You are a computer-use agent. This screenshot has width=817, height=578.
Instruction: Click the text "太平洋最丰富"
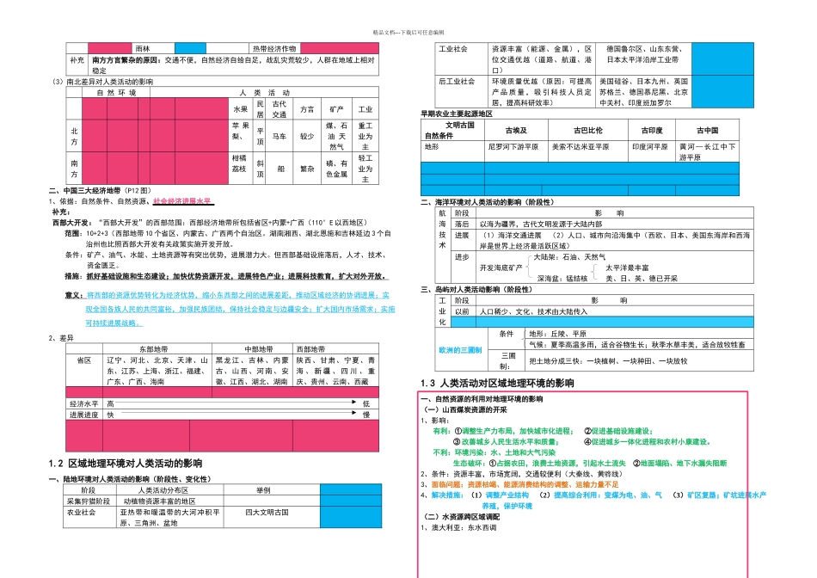(x=627, y=267)
